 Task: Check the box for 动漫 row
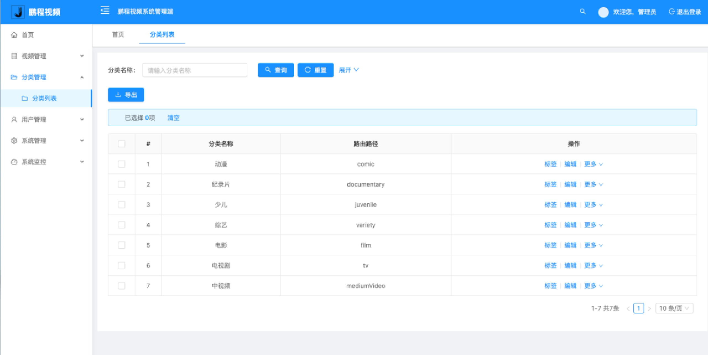pos(121,164)
